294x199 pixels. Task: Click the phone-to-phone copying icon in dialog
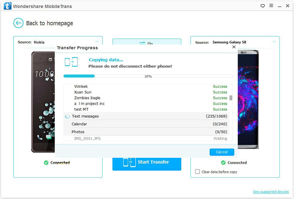71,62
